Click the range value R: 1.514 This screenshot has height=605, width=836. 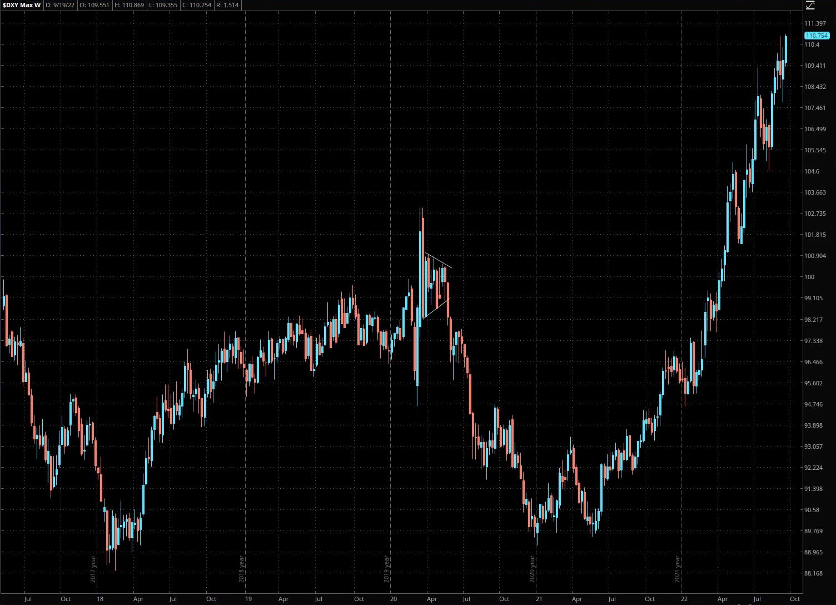click(228, 5)
